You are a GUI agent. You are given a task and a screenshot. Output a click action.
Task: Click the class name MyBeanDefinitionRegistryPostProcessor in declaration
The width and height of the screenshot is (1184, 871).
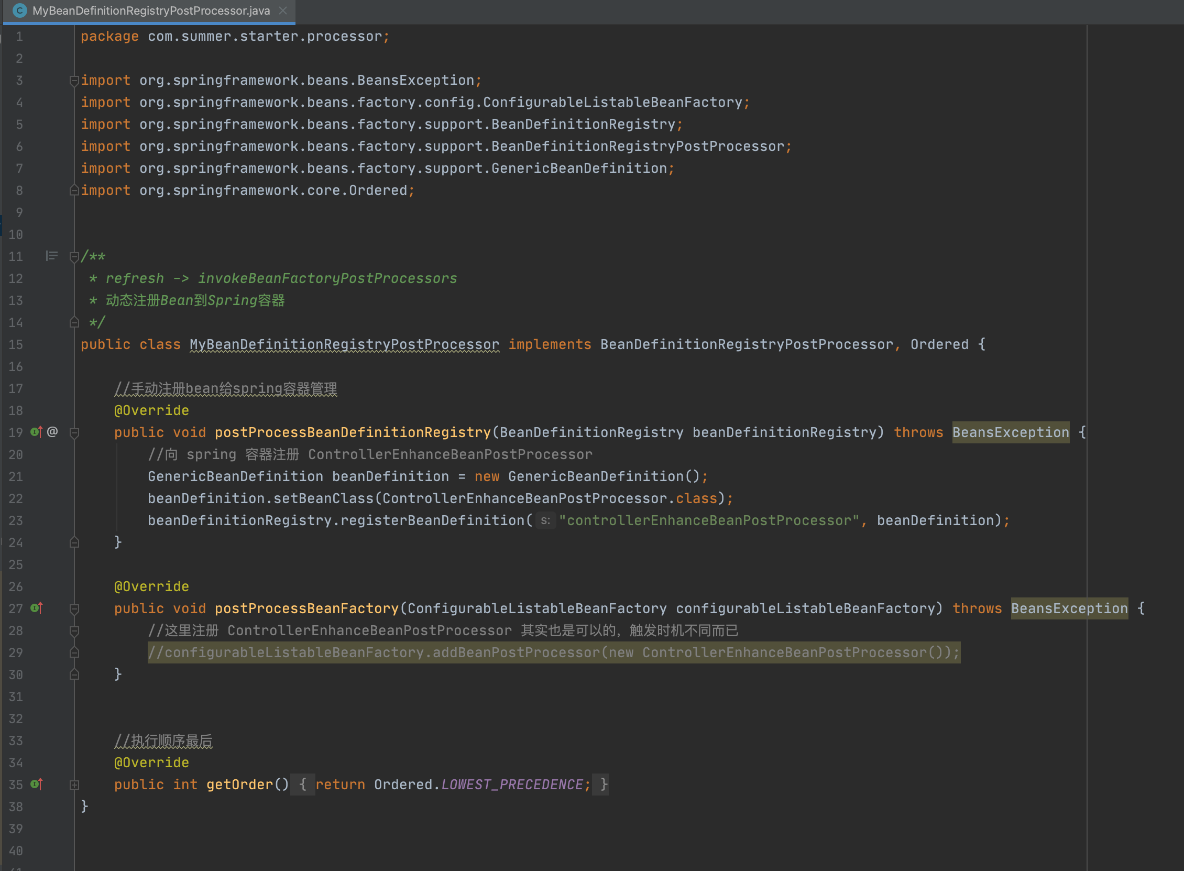[x=344, y=345]
